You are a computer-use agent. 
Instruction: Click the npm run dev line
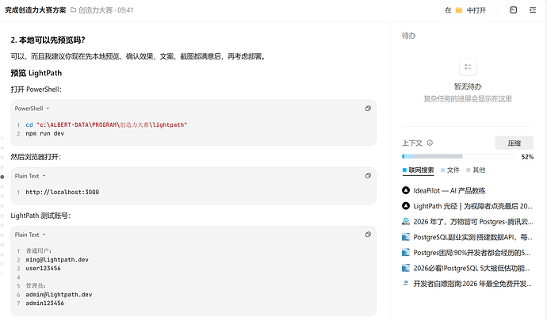(x=44, y=134)
